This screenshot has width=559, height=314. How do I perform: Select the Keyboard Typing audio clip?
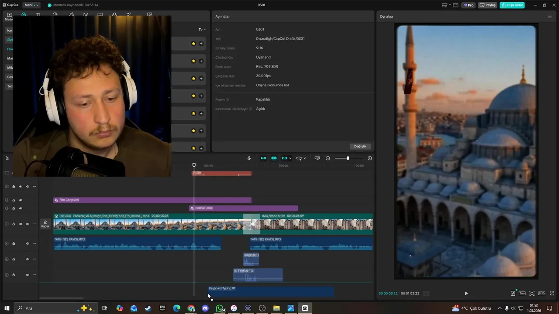point(271,291)
